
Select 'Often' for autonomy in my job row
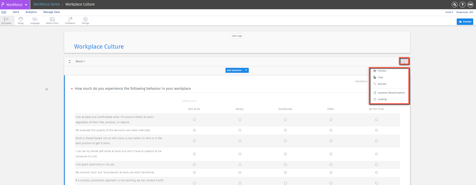[x=331, y=165]
